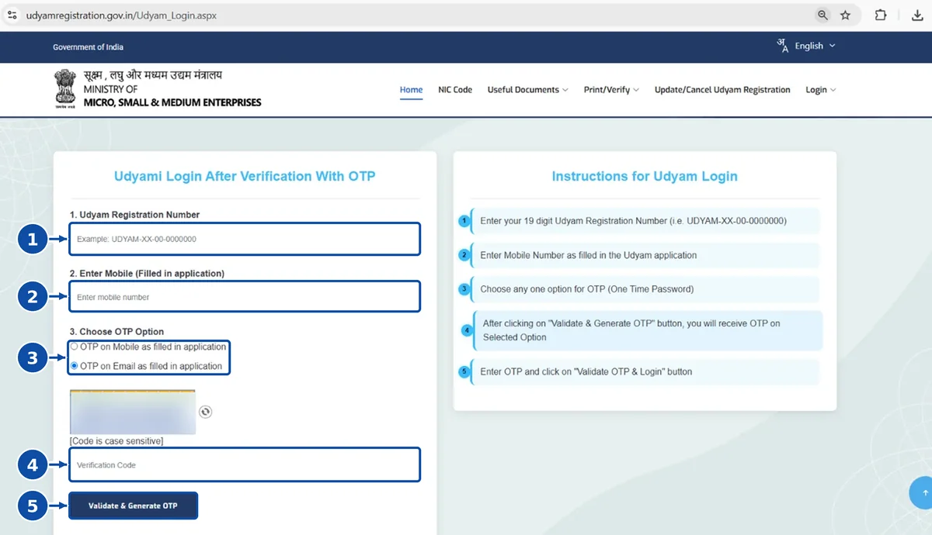Open the browser downloads icon
The width and height of the screenshot is (932, 535).
click(x=916, y=15)
